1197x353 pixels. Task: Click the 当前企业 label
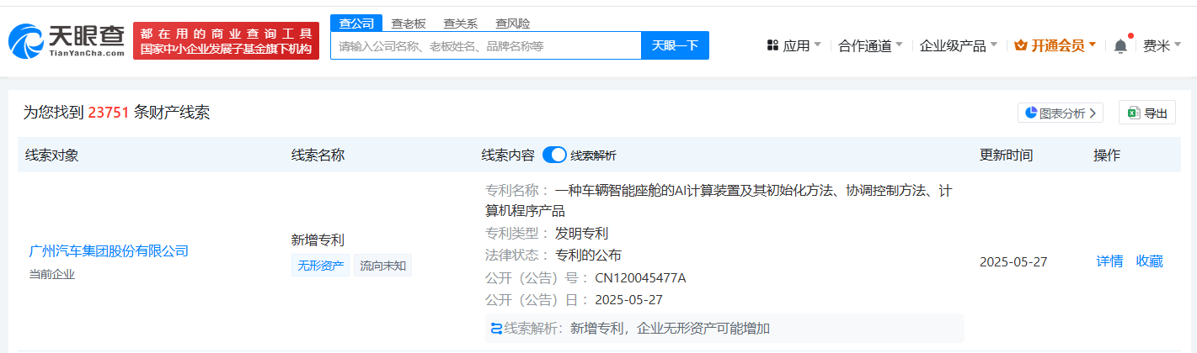(x=52, y=274)
